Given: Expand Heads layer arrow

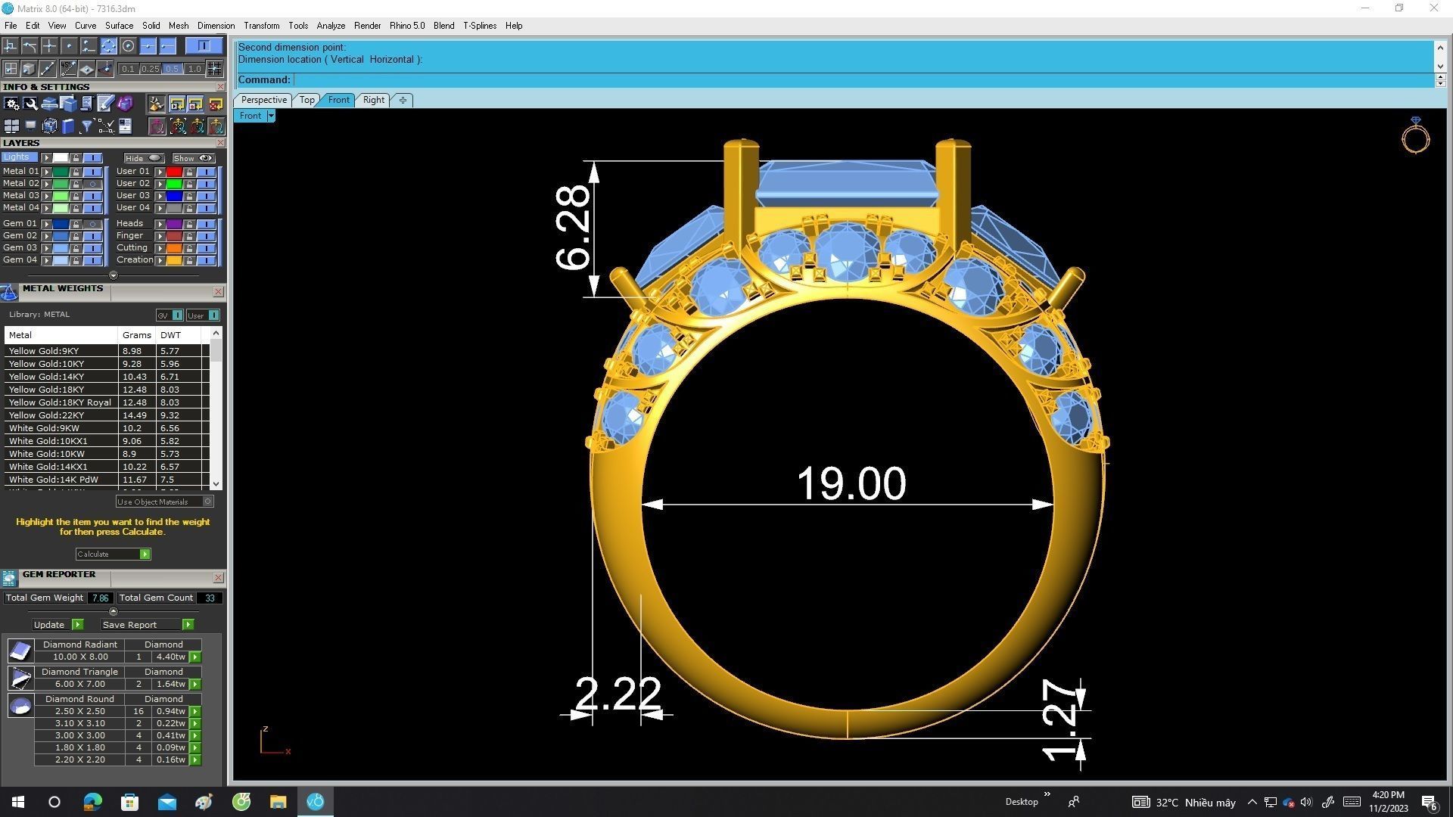Looking at the screenshot, I should click(x=160, y=224).
